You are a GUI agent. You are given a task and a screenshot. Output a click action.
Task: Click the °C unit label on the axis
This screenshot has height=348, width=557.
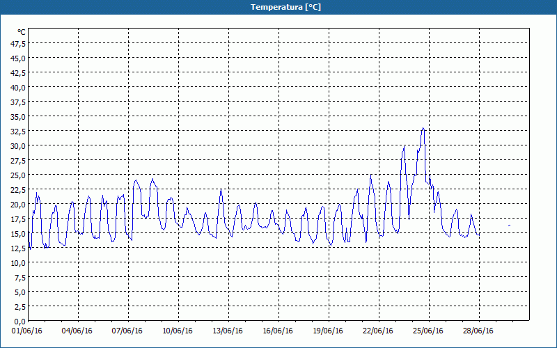click(22, 32)
